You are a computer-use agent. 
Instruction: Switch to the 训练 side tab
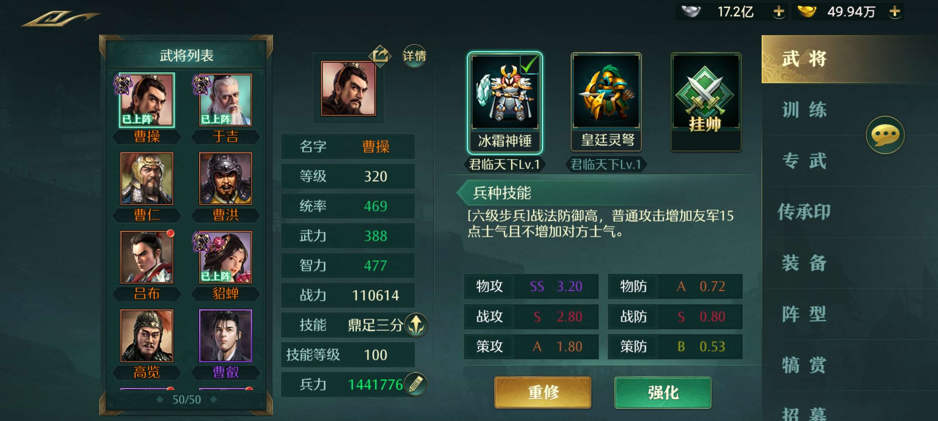pyautogui.click(x=804, y=110)
